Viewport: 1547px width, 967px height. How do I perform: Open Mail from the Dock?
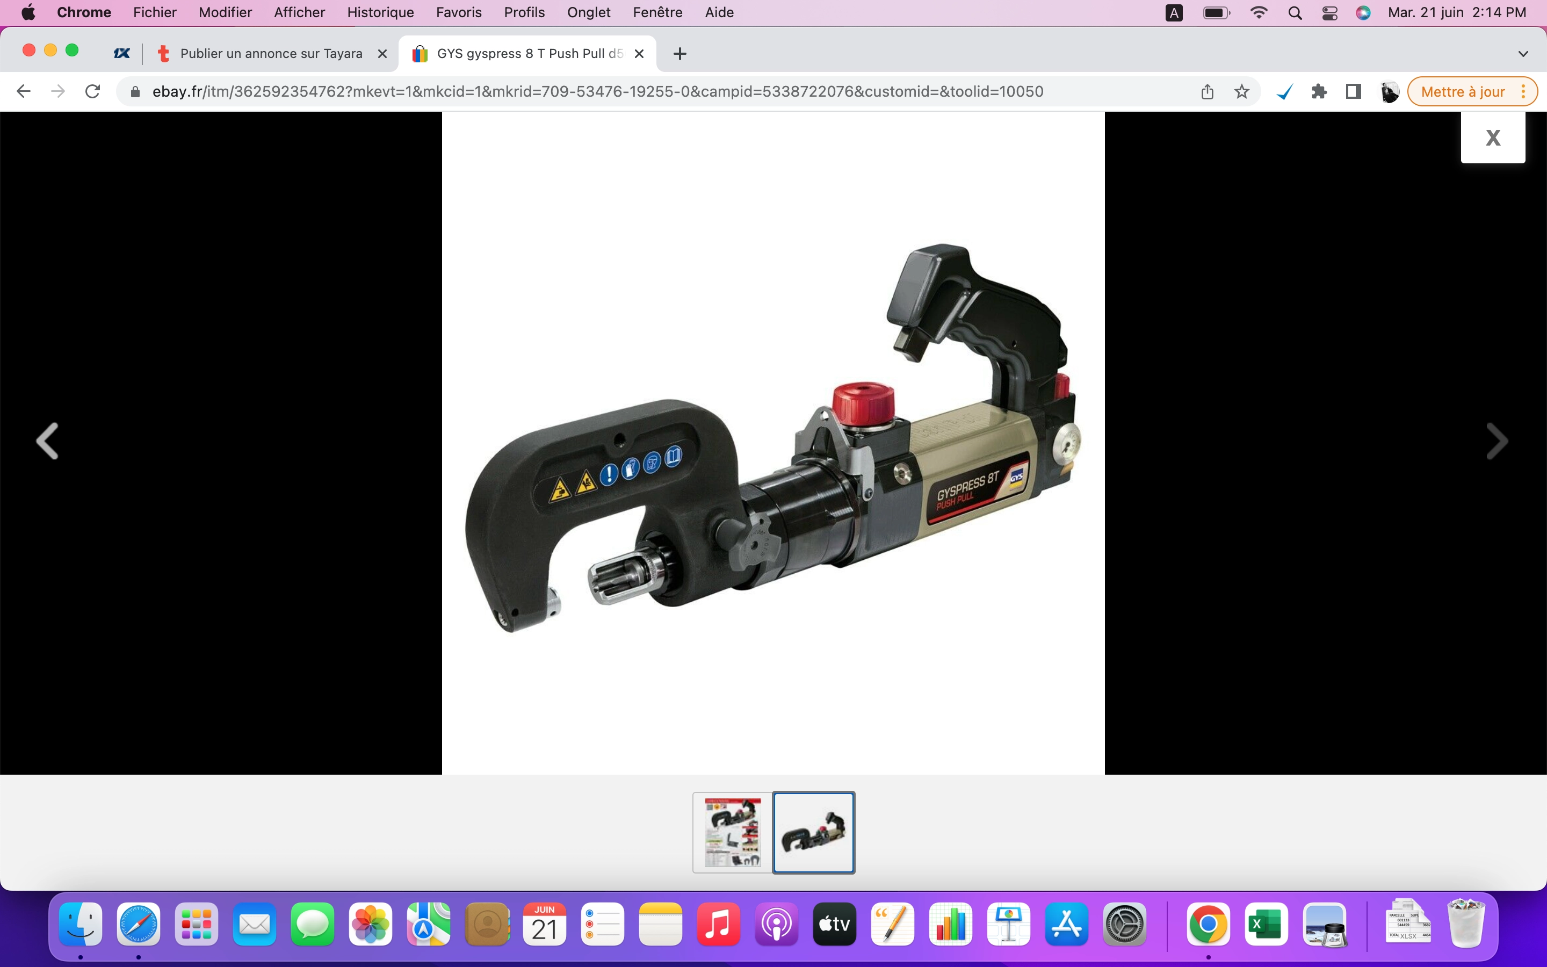click(x=255, y=923)
